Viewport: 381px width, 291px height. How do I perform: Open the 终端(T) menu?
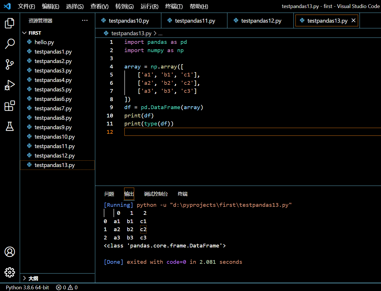click(x=174, y=6)
